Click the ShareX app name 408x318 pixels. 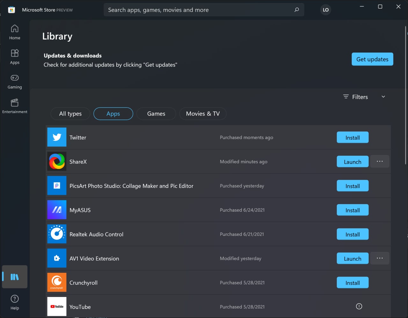(x=78, y=162)
